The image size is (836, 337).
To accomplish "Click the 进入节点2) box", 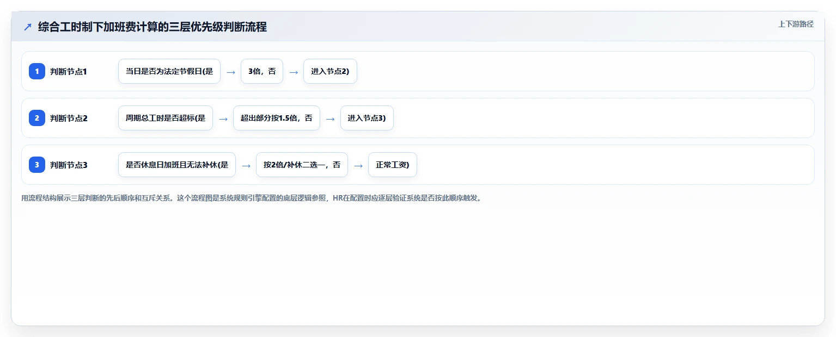I will [330, 71].
